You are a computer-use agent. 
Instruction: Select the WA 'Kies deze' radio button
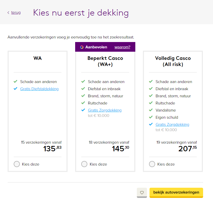coord(17,164)
